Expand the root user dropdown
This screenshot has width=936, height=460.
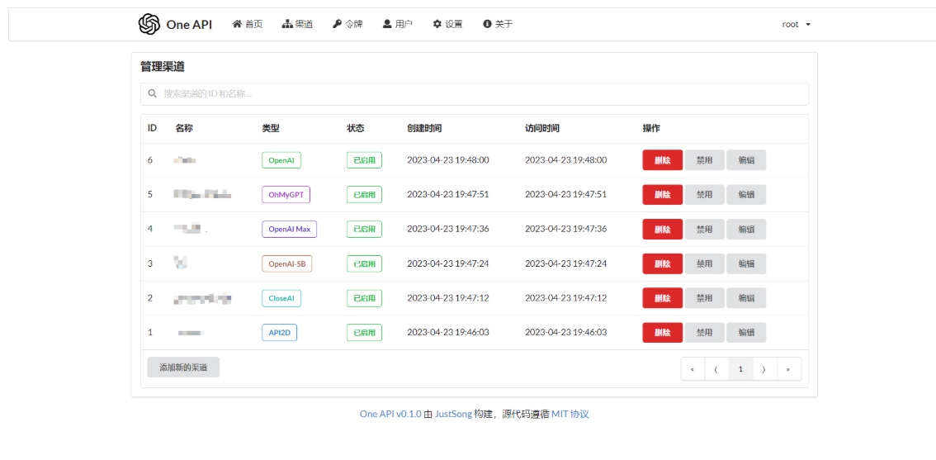[797, 25]
